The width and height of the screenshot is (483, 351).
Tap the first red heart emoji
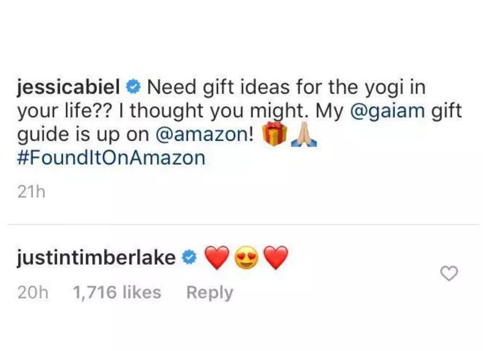pos(217,258)
